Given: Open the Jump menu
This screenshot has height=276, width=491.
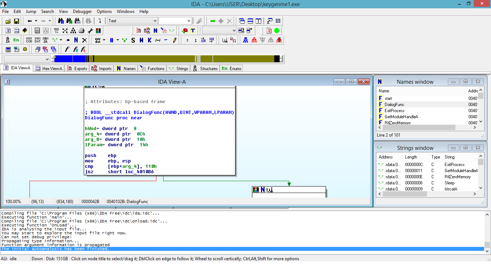Looking at the screenshot, I should [x=31, y=11].
